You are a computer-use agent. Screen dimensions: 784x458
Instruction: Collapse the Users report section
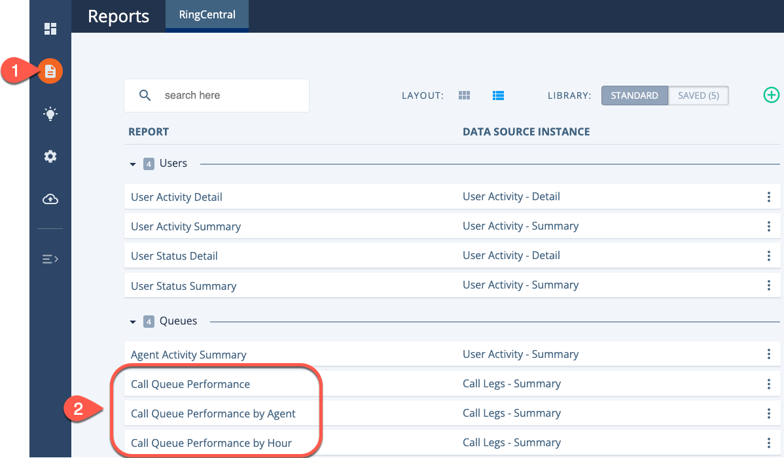coord(133,163)
